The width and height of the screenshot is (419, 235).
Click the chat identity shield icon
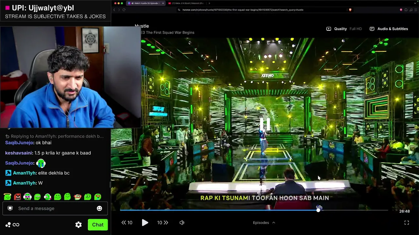click(x=10, y=208)
